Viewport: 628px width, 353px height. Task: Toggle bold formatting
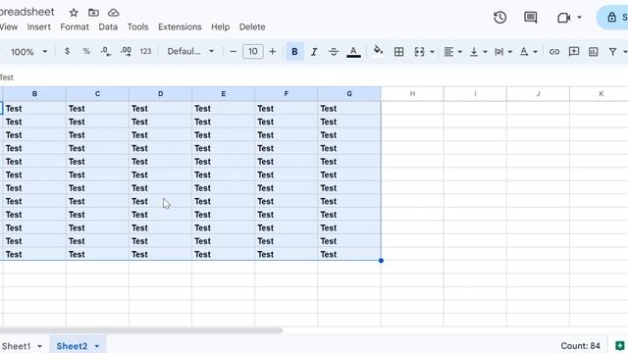click(294, 52)
